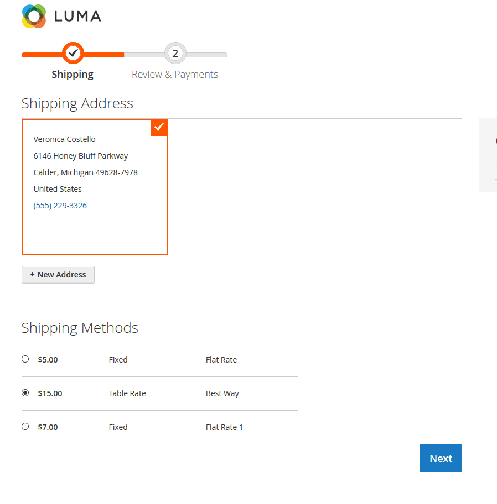This screenshot has height=504, width=497.
Task: Add a shipping address with New Address
Action: (x=58, y=275)
